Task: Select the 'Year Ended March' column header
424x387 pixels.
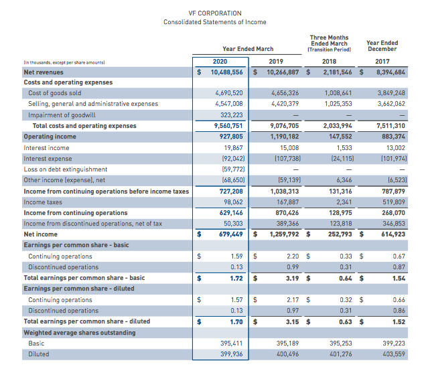Action: coord(248,49)
